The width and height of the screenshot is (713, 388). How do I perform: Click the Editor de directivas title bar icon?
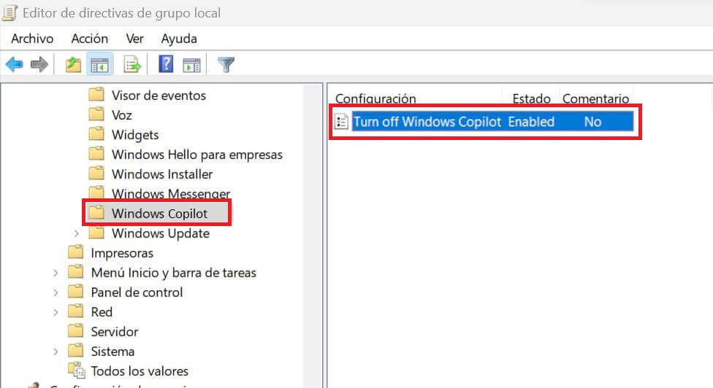(10, 12)
